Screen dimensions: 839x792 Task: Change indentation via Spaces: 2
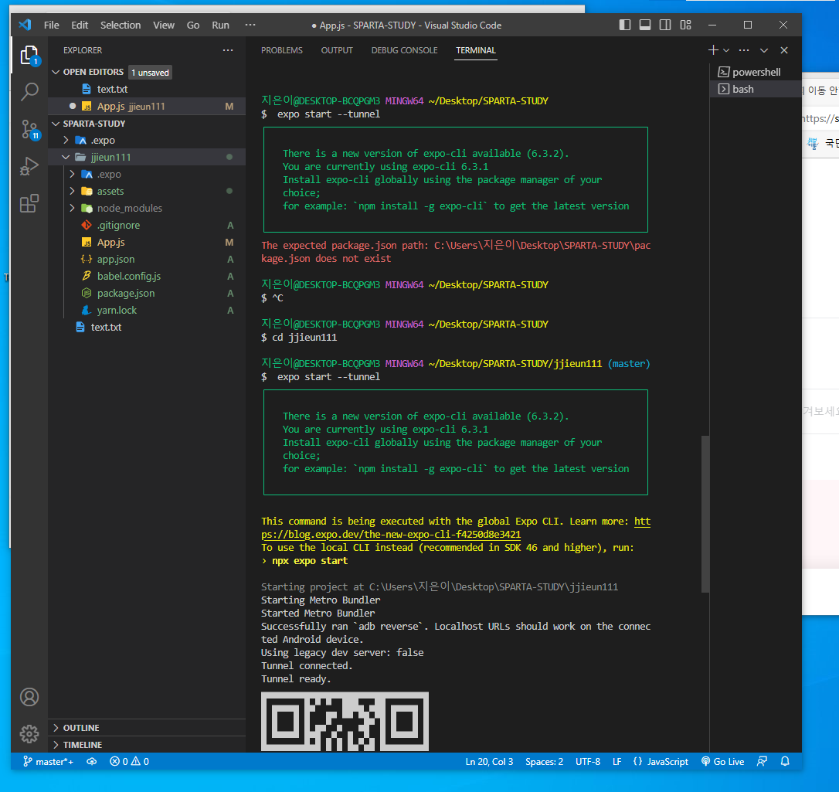coord(544,762)
